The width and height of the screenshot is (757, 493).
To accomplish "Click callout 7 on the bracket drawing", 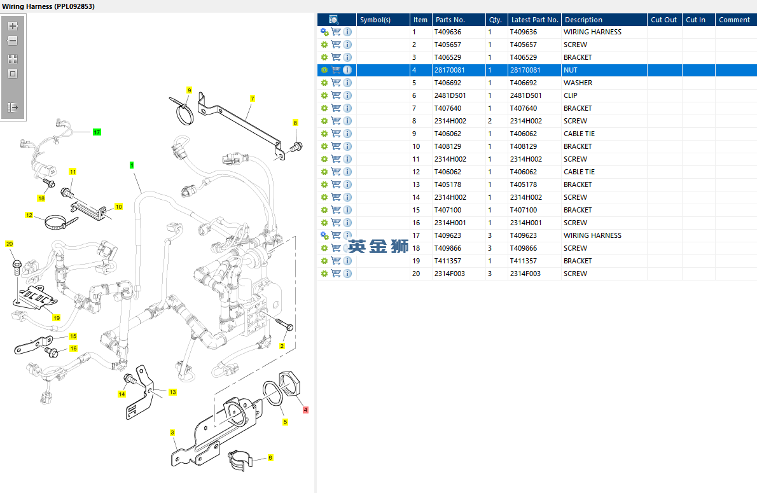I will coord(253,99).
